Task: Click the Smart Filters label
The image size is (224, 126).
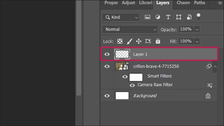Action: coord(159,76)
